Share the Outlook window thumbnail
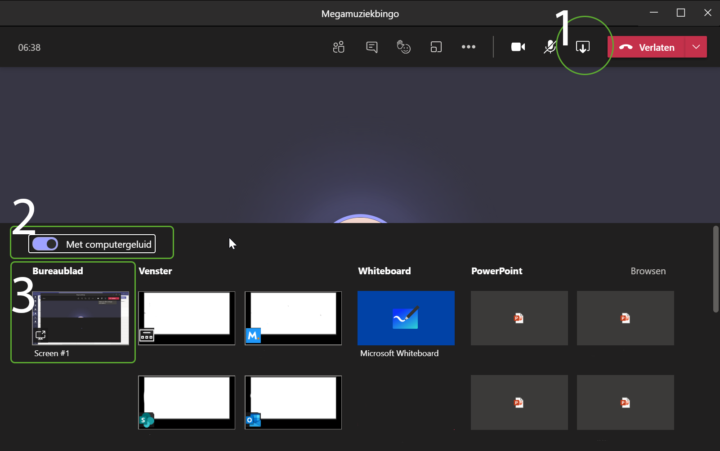The image size is (720, 451). coord(293,402)
